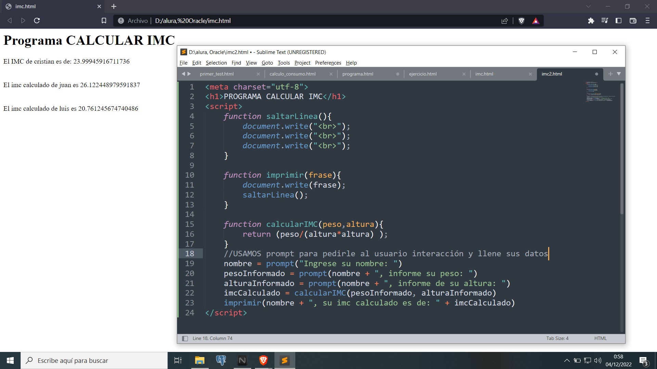Click the code minimap preview
This screenshot has width=657, height=369.
[600, 92]
